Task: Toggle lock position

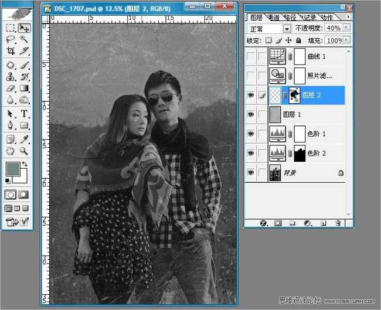Action: click(x=288, y=40)
